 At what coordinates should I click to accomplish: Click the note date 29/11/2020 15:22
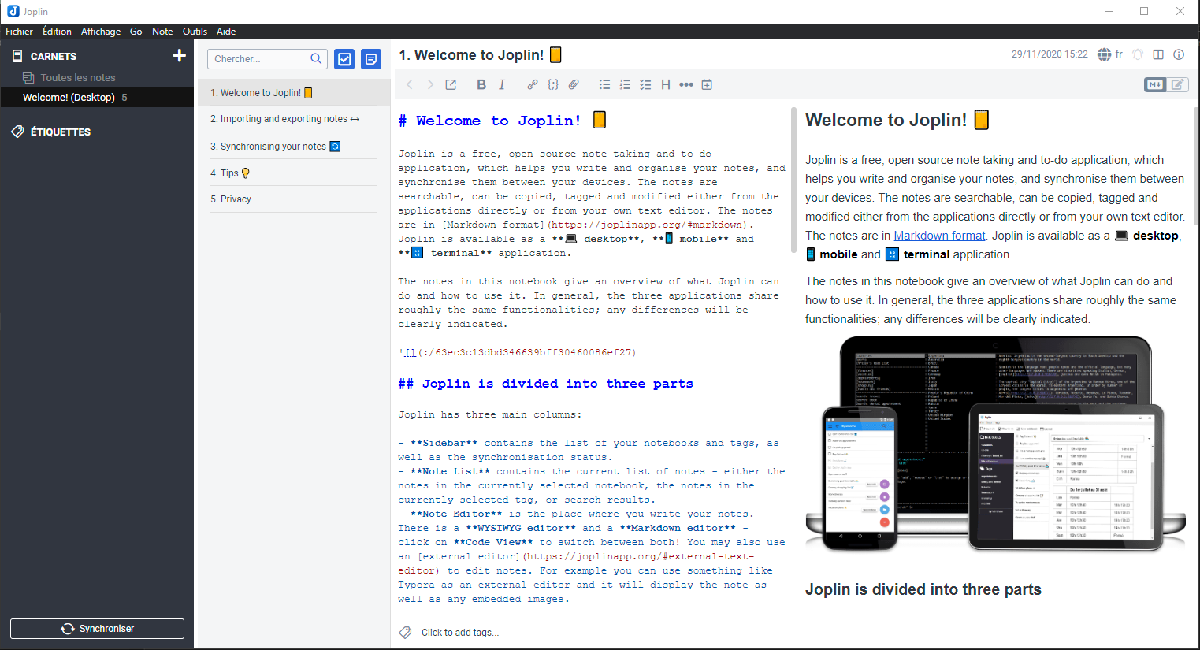pyautogui.click(x=1050, y=54)
